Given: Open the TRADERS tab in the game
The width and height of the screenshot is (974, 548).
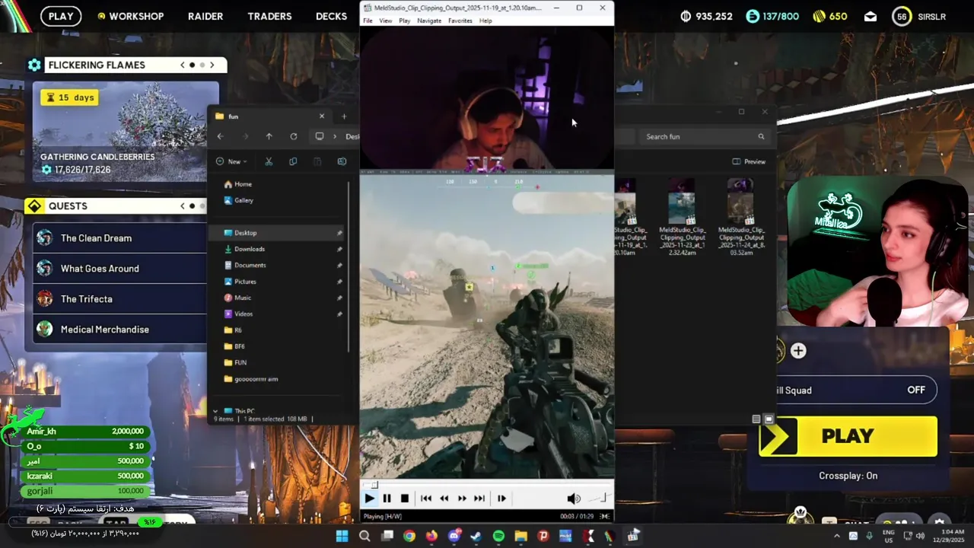Looking at the screenshot, I should click(x=269, y=16).
